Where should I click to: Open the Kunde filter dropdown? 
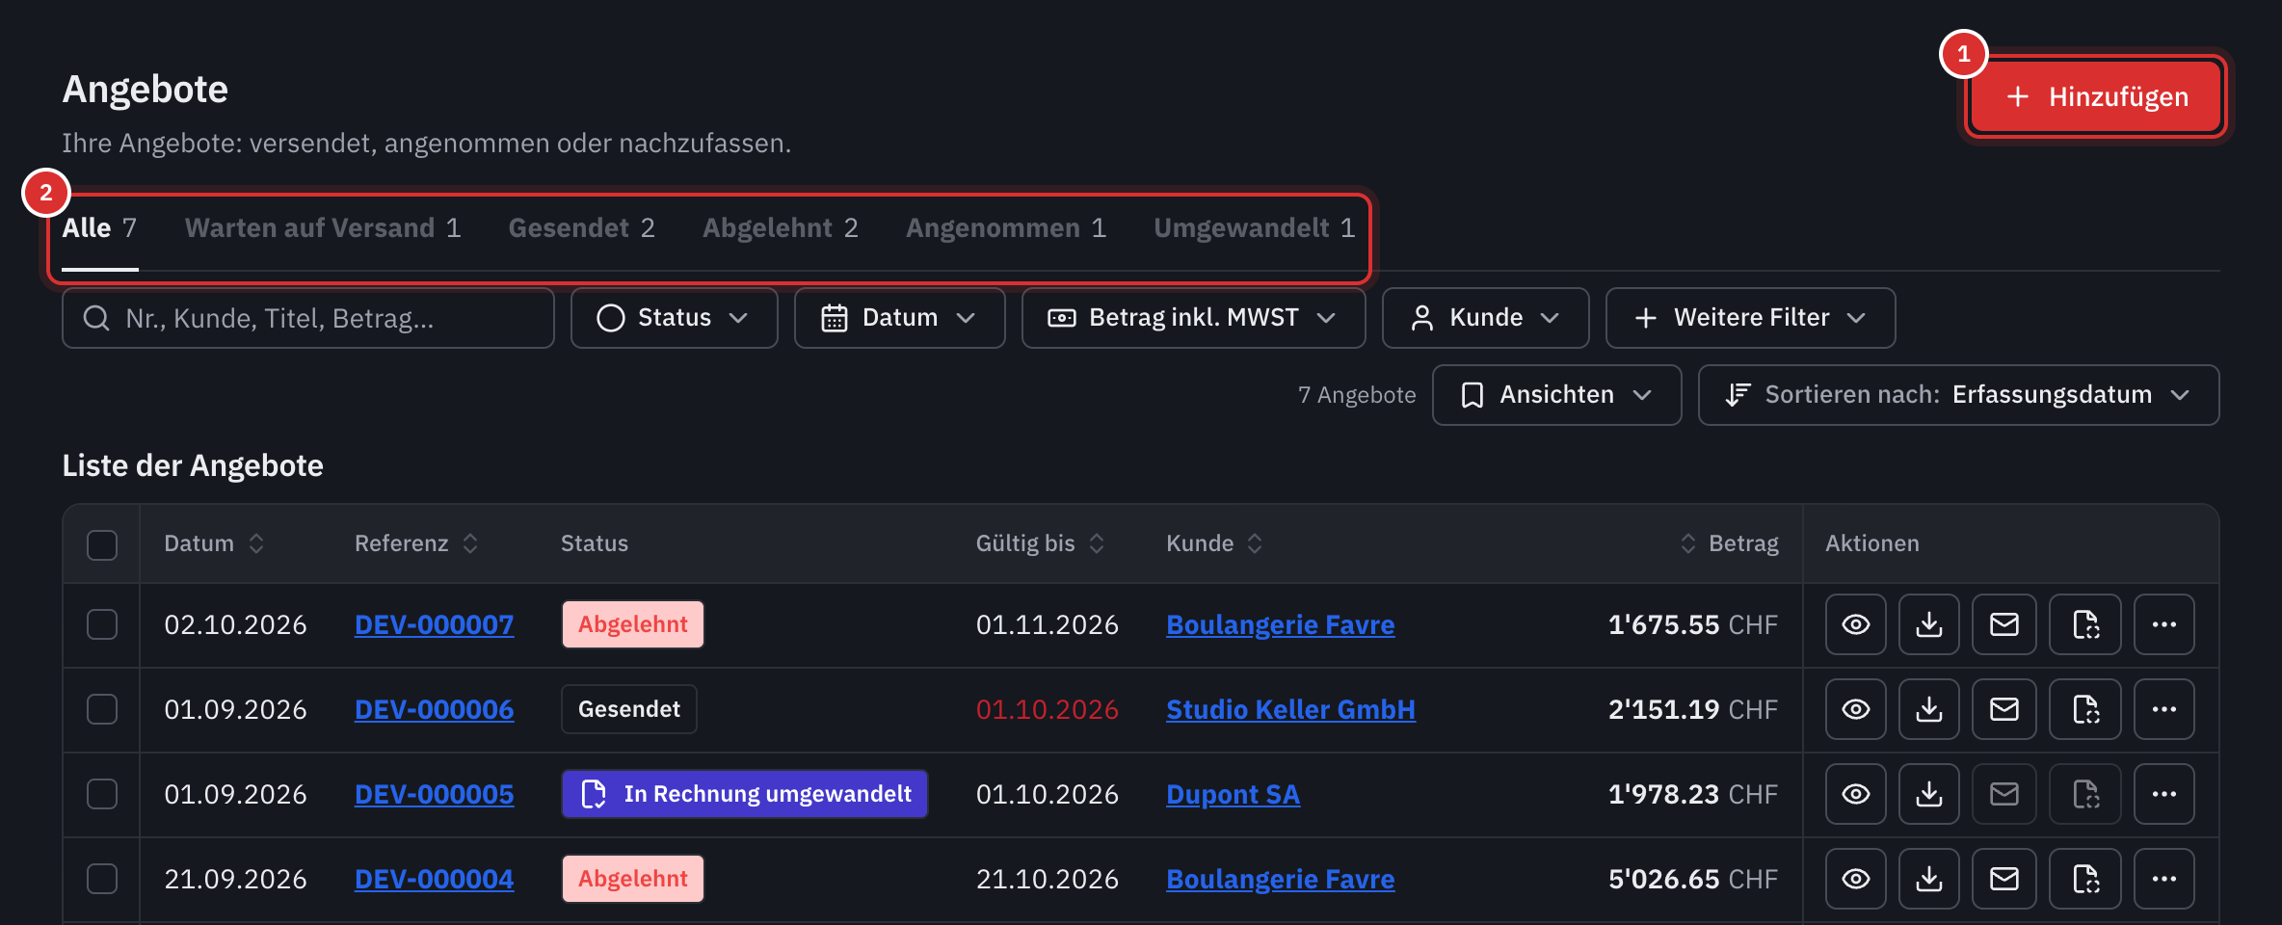(1485, 318)
